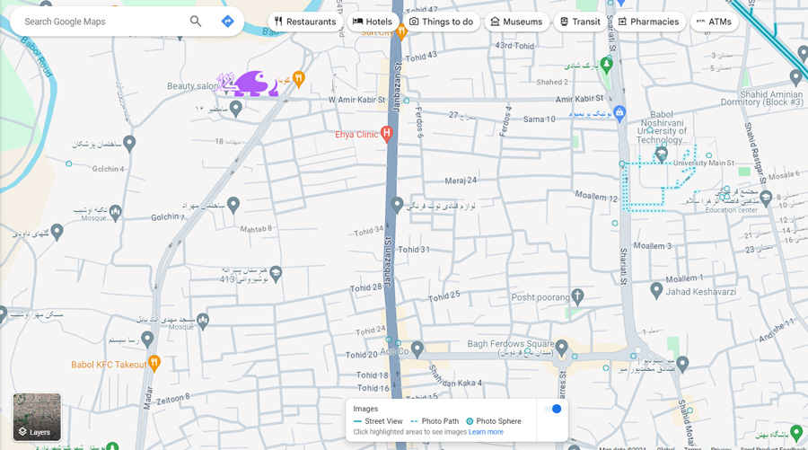Open the Layers satellite thumbnail
This screenshot has height=450, width=808.
click(x=37, y=417)
